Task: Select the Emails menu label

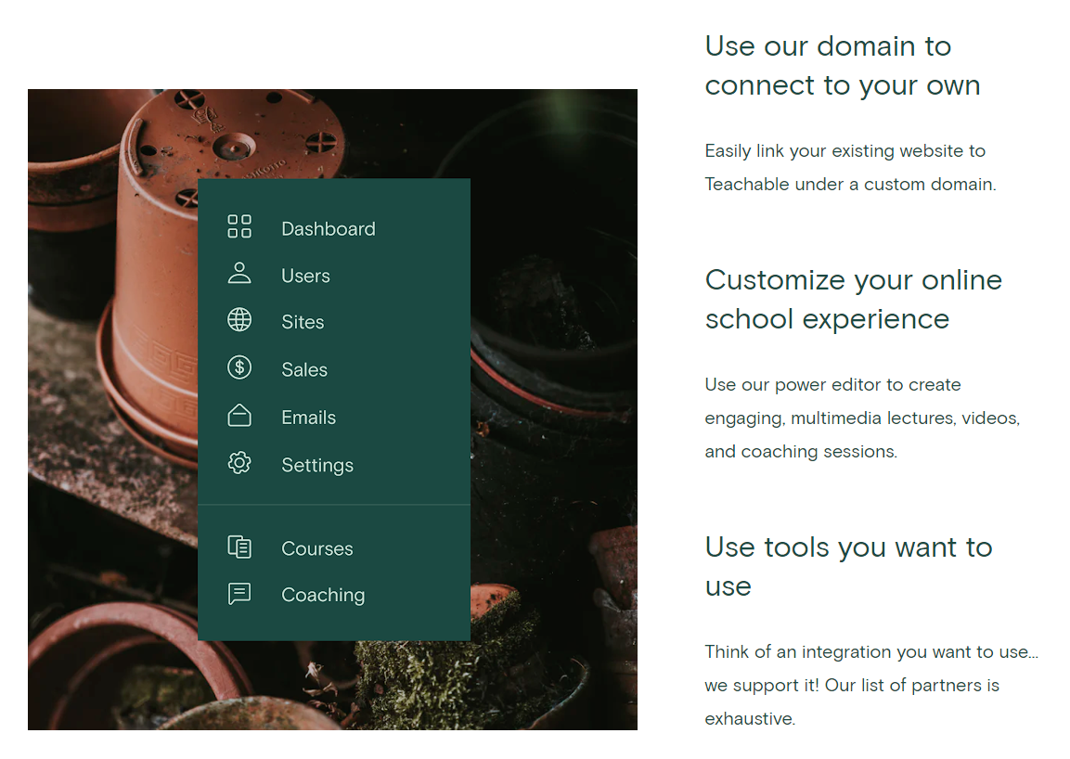Action: point(308,418)
